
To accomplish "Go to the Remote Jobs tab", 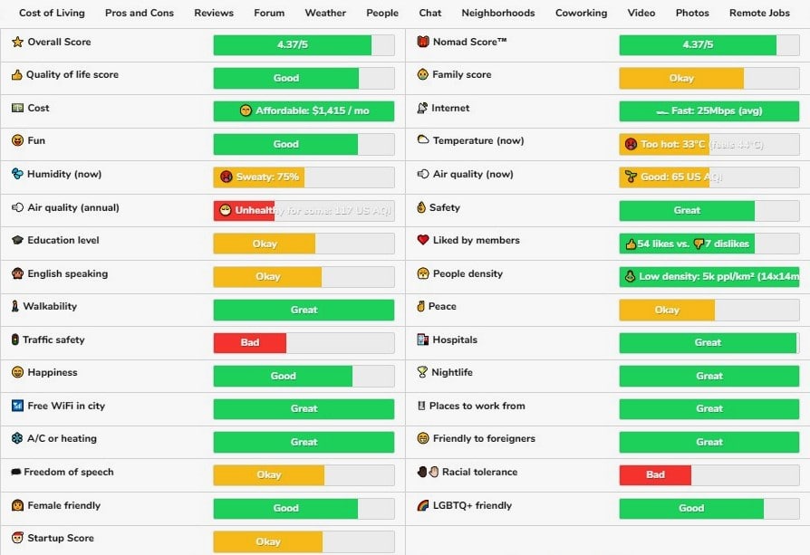I will 757,14.
